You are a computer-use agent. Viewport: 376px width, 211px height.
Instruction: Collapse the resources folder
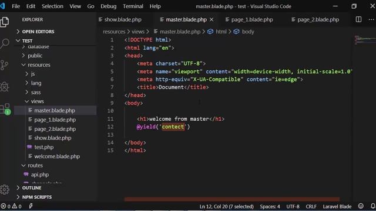point(39,65)
